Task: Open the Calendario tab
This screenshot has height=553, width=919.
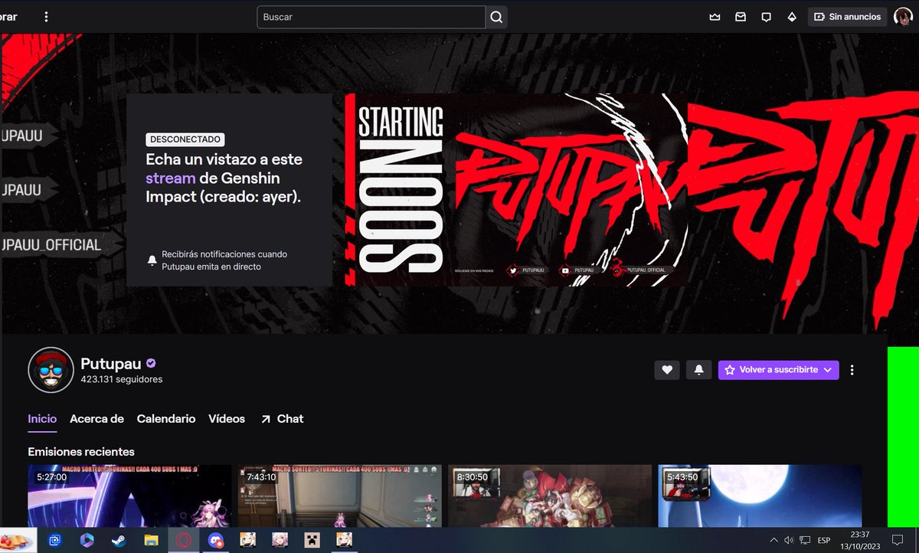Action: [166, 419]
